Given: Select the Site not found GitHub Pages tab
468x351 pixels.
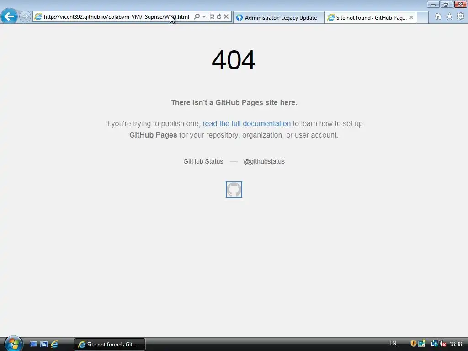Looking at the screenshot, I should (370, 18).
